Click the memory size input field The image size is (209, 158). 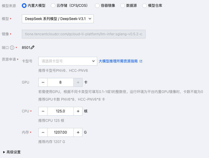click(60, 132)
